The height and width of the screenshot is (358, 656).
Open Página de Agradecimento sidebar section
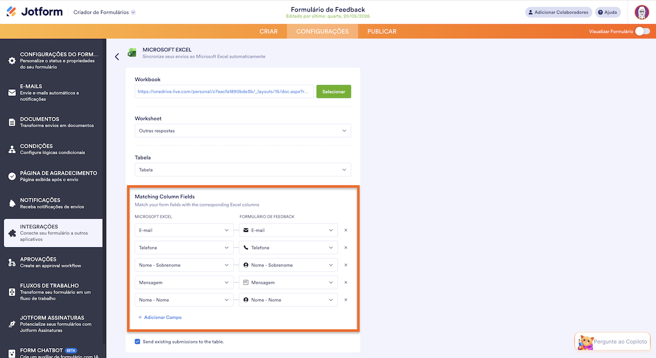(x=53, y=176)
